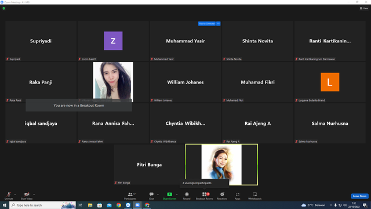
Task: Click the system tray volume icon
Action: tap(345, 205)
